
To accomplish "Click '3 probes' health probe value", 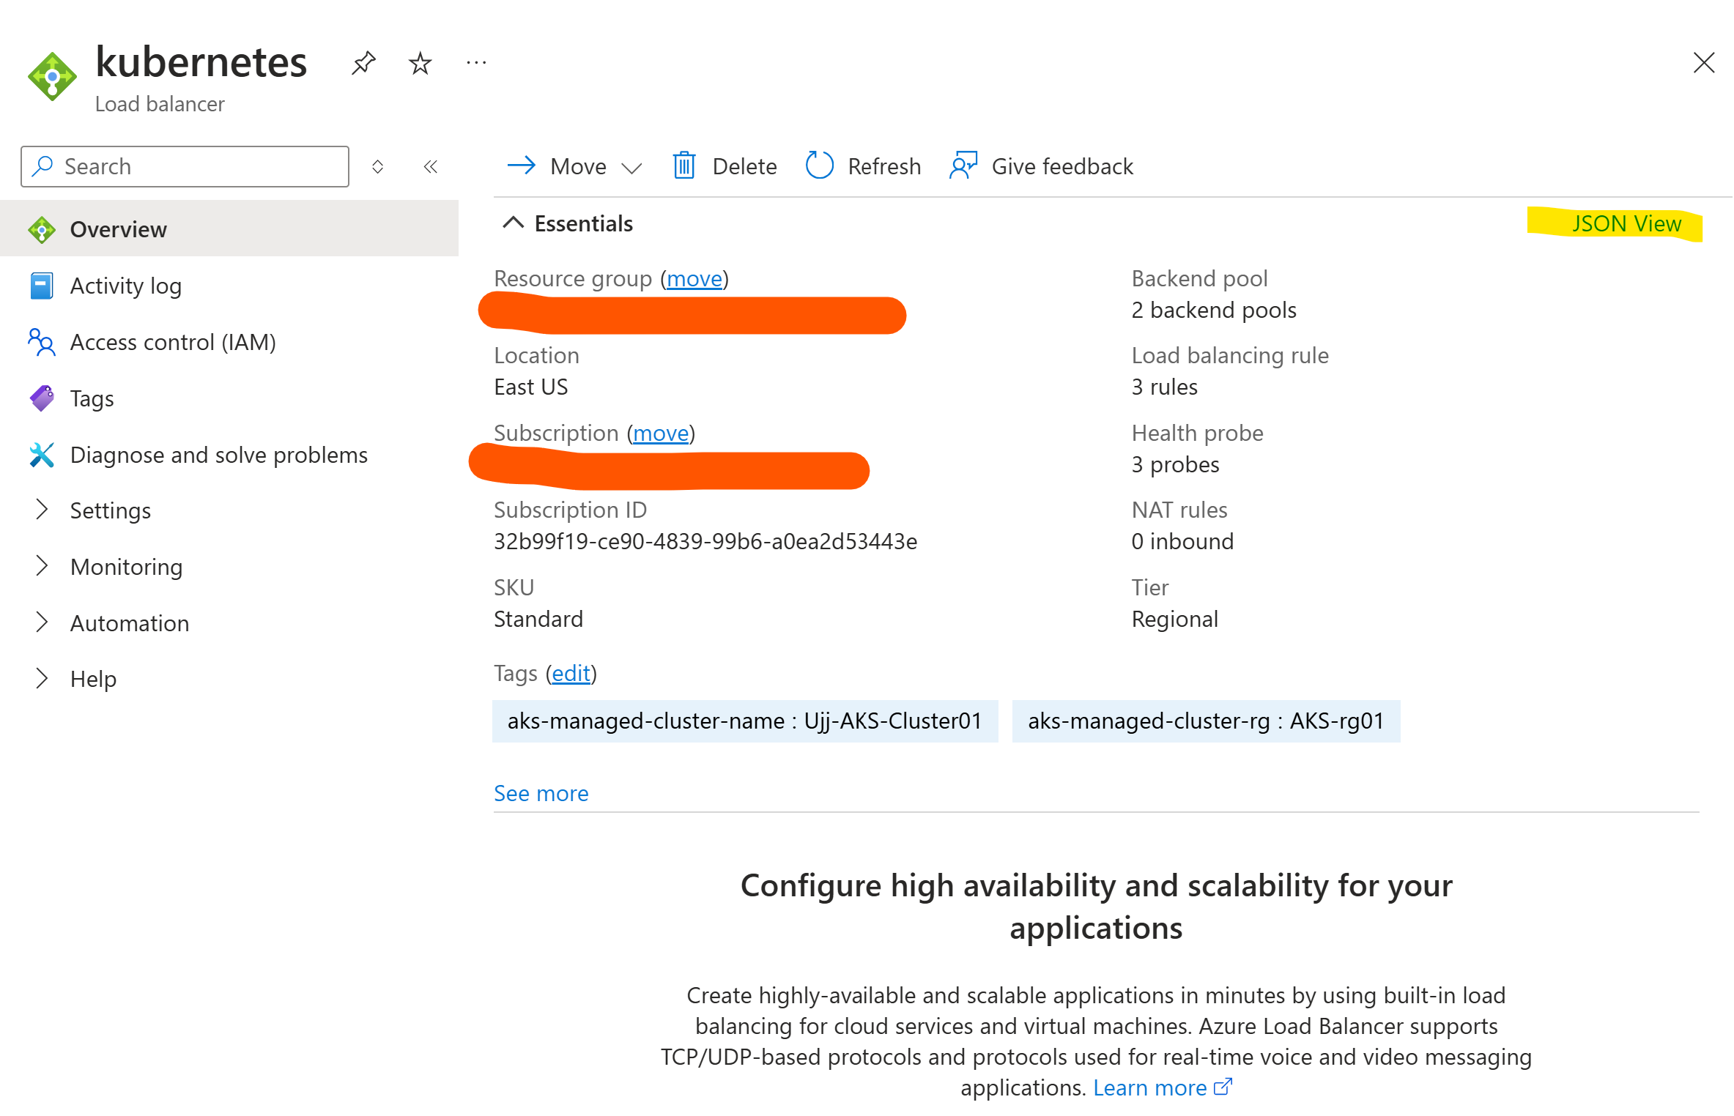I will coord(1176,465).
